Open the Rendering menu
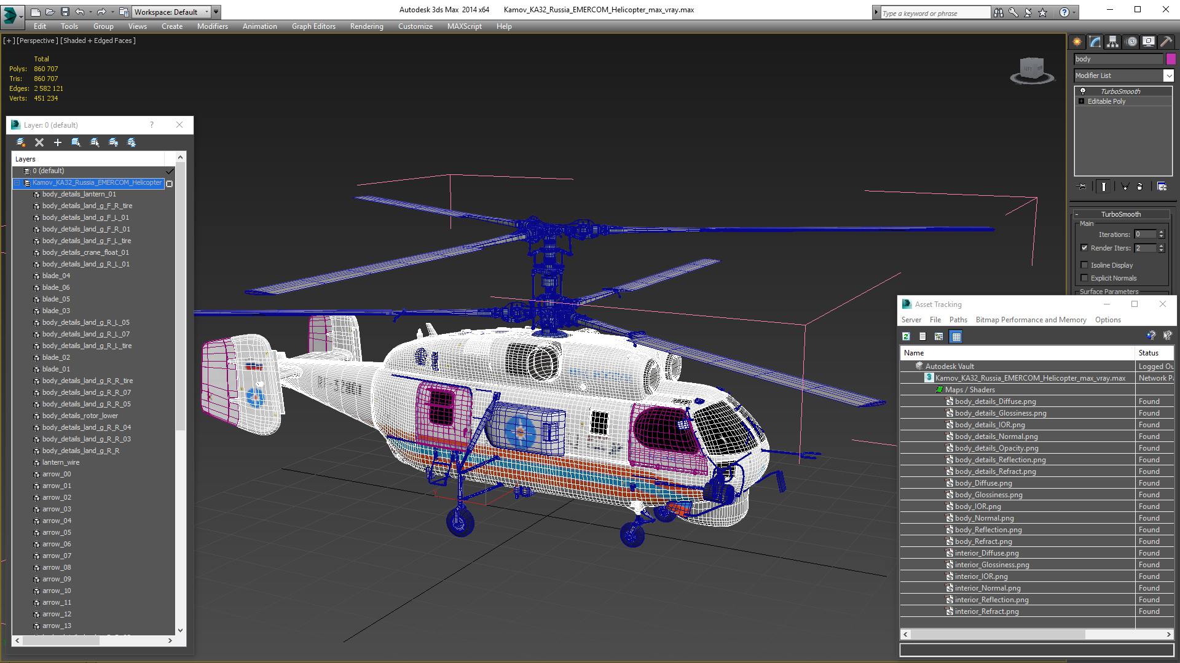1180x663 pixels. pos(366,26)
